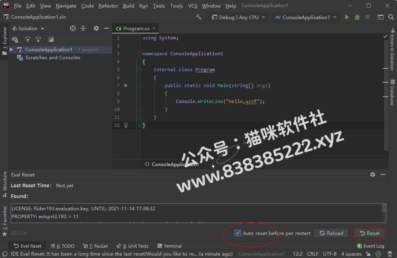This screenshot has width=397, height=258.
Task: Click the Reset button in Eval Reset
Action: coord(370,233)
